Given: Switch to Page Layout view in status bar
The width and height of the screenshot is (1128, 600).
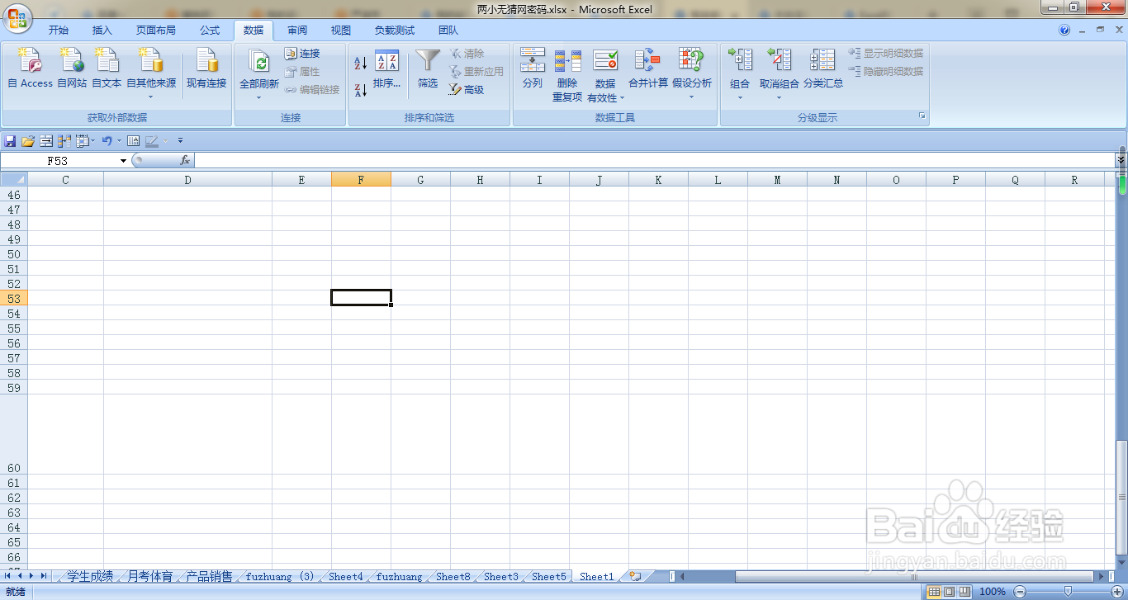Looking at the screenshot, I should (949, 592).
